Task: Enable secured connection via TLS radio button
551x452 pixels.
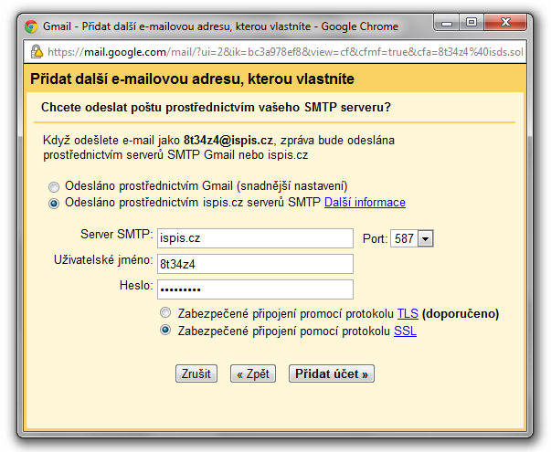Action: click(x=165, y=313)
